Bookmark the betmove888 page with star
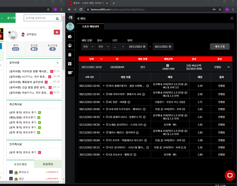 tap(220, 10)
